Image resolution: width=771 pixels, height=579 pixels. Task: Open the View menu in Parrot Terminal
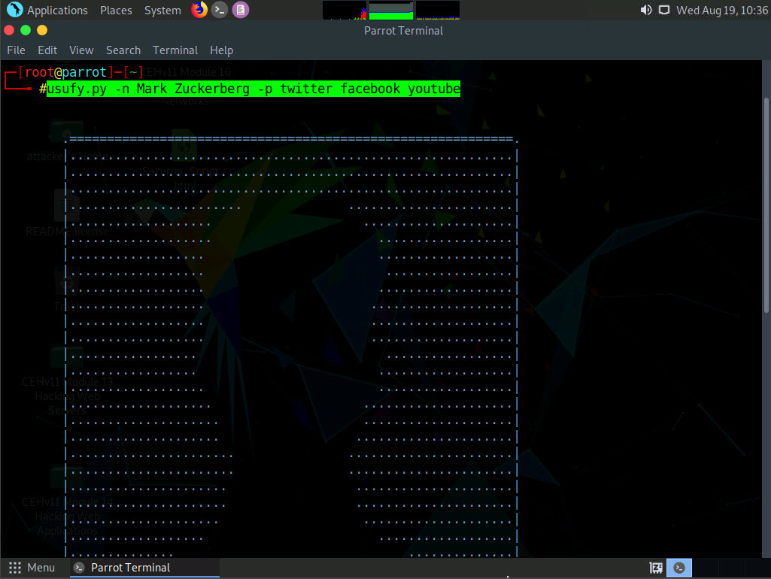point(81,50)
